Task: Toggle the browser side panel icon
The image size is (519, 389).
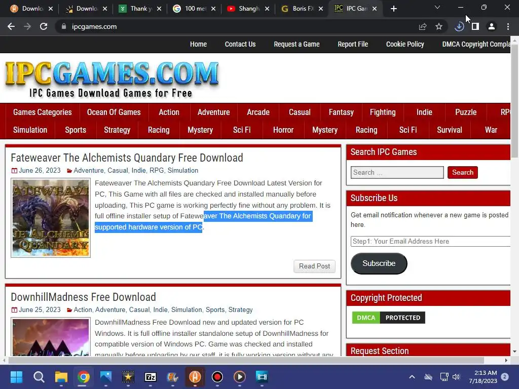Action: pos(475,26)
